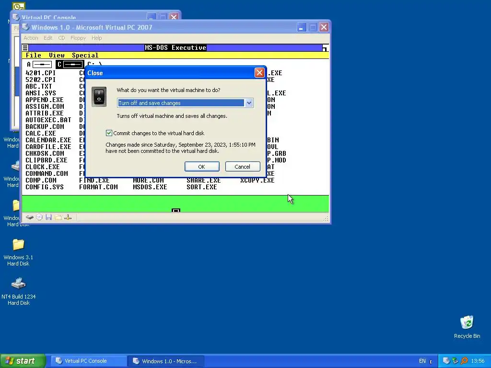The image size is (491, 368).
Task: Select CONFIG.SYS in file list
Action: [45, 187]
